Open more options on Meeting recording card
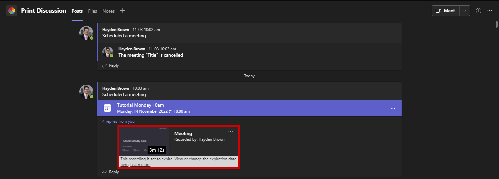This screenshot has height=179, width=499. point(231,132)
